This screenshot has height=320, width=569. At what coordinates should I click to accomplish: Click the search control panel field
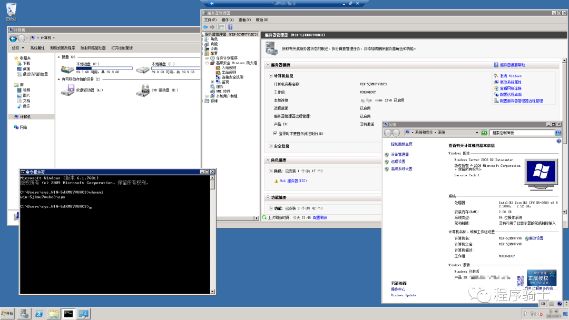pos(522,133)
